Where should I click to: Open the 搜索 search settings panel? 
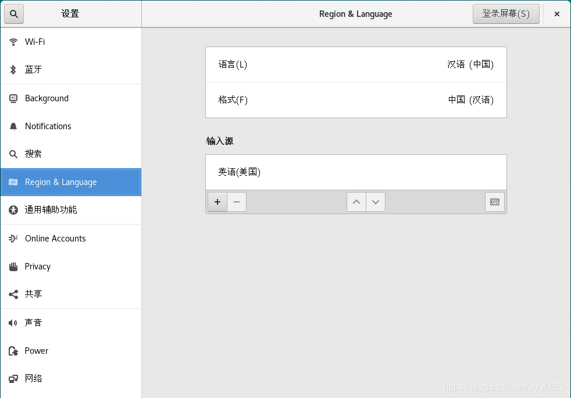(71, 154)
